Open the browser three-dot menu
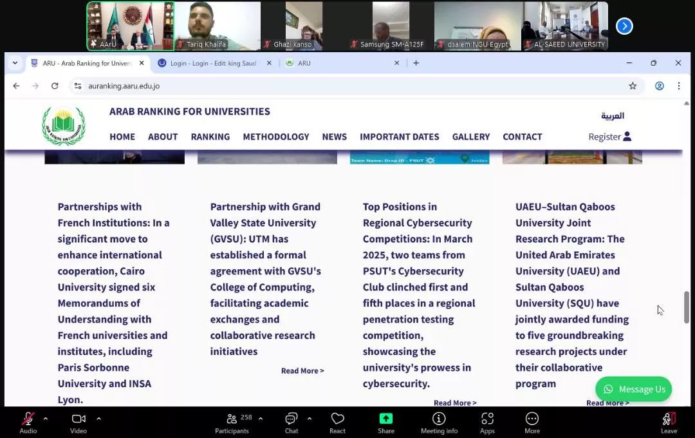Viewport: 695px width, 438px height. point(679,86)
